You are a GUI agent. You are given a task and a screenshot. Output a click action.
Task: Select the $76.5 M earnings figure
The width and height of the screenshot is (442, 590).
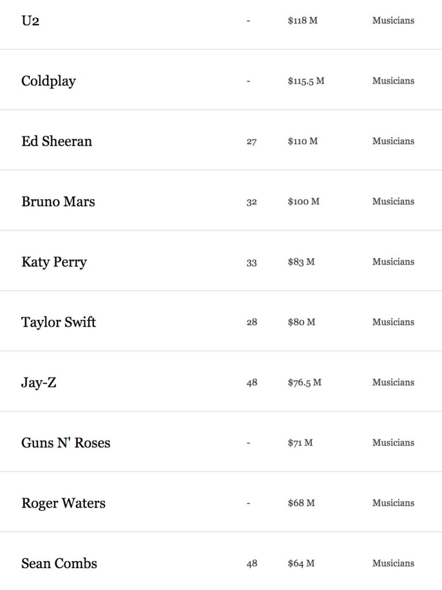304,383
